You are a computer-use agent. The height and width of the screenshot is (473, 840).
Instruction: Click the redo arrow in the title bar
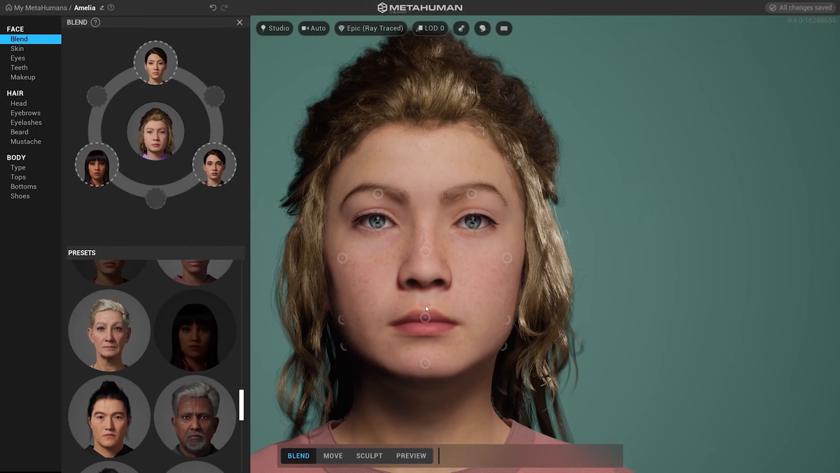[x=225, y=8]
